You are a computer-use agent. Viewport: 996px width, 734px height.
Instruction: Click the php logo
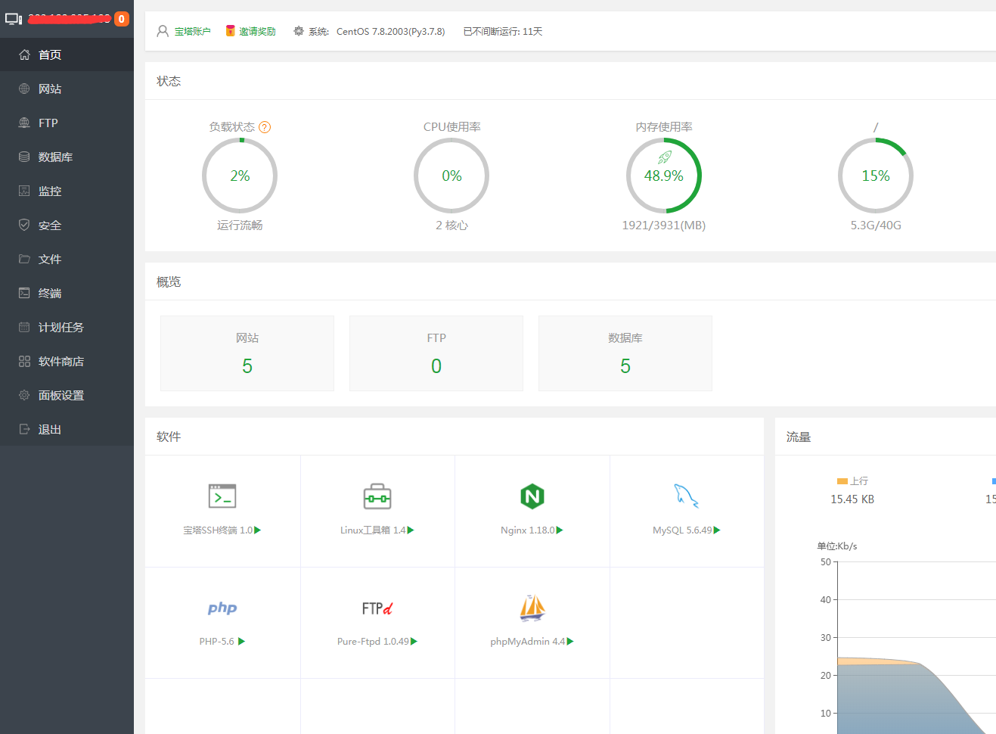222,608
